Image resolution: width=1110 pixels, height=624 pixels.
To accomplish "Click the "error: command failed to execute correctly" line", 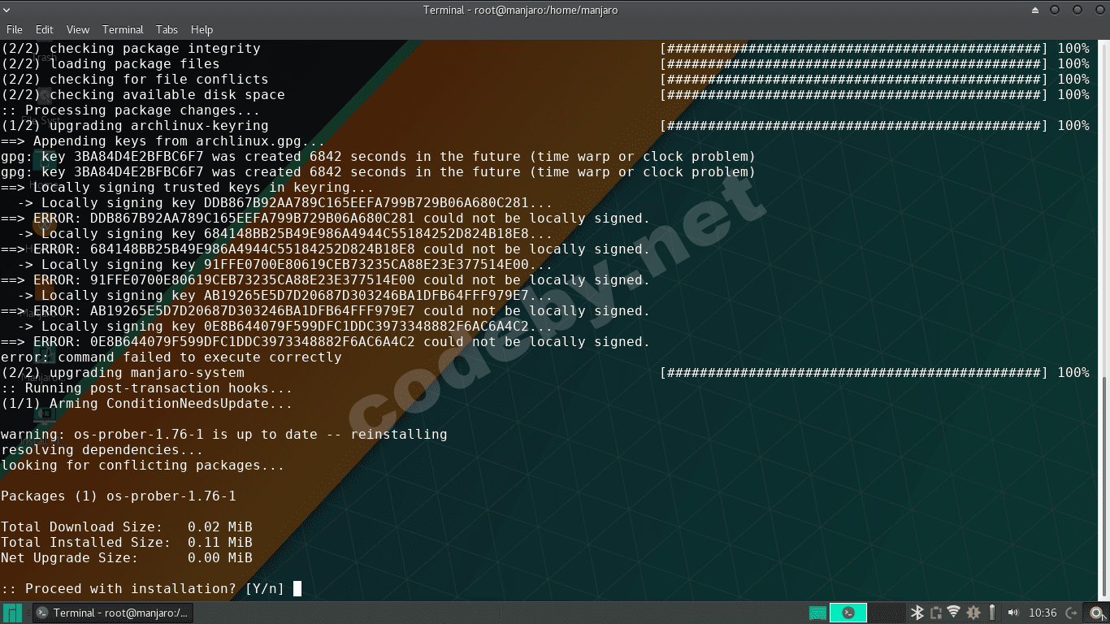I will (171, 357).
